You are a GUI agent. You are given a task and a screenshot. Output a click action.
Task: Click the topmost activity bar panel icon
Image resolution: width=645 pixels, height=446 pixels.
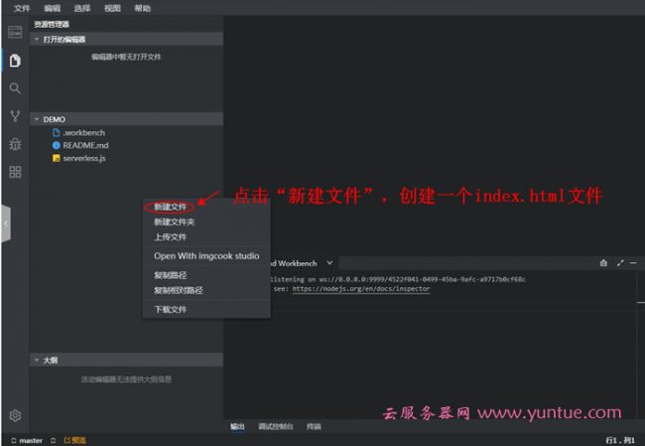pos(15,33)
